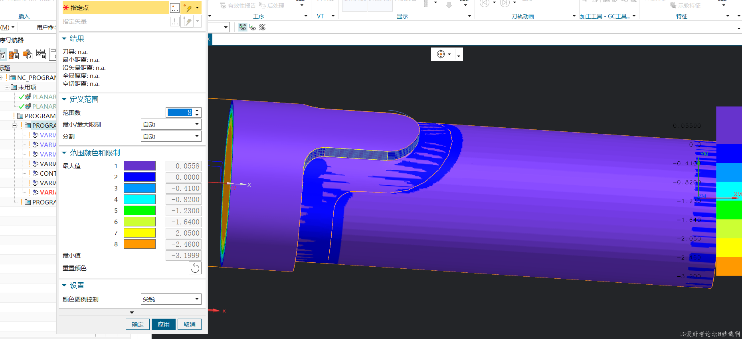Screen dimensions: 742x339
Task: Select the machine tool view navigator icon
Action: (14, 54)
